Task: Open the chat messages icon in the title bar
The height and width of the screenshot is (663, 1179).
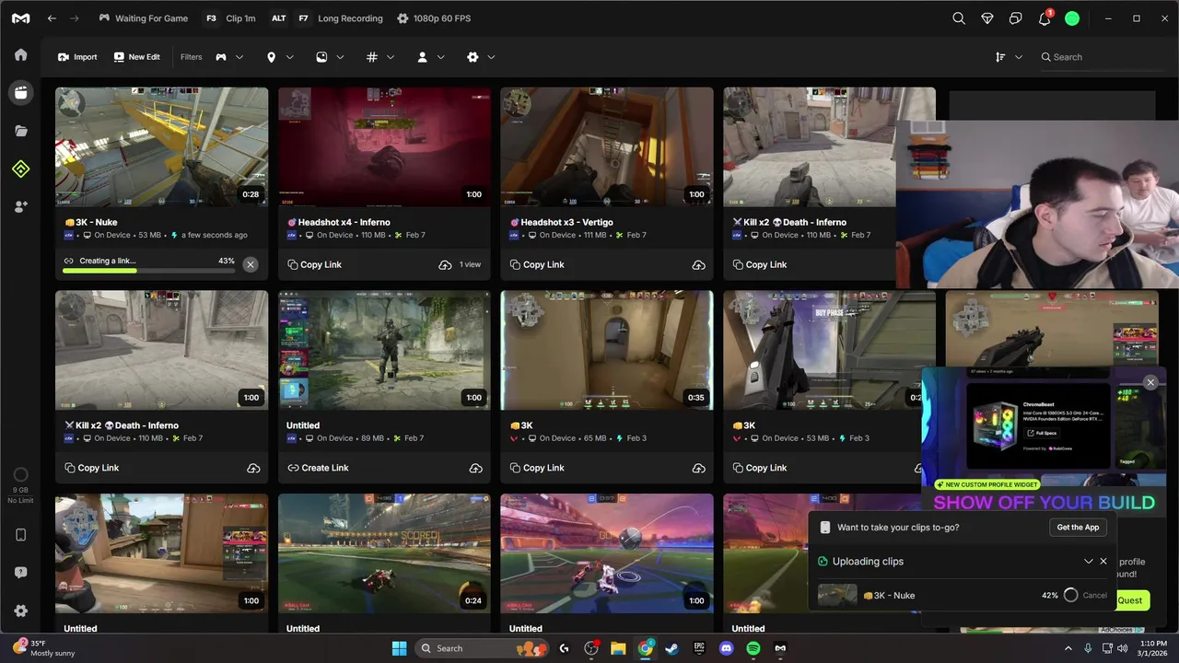Action: pos(1015,18)
